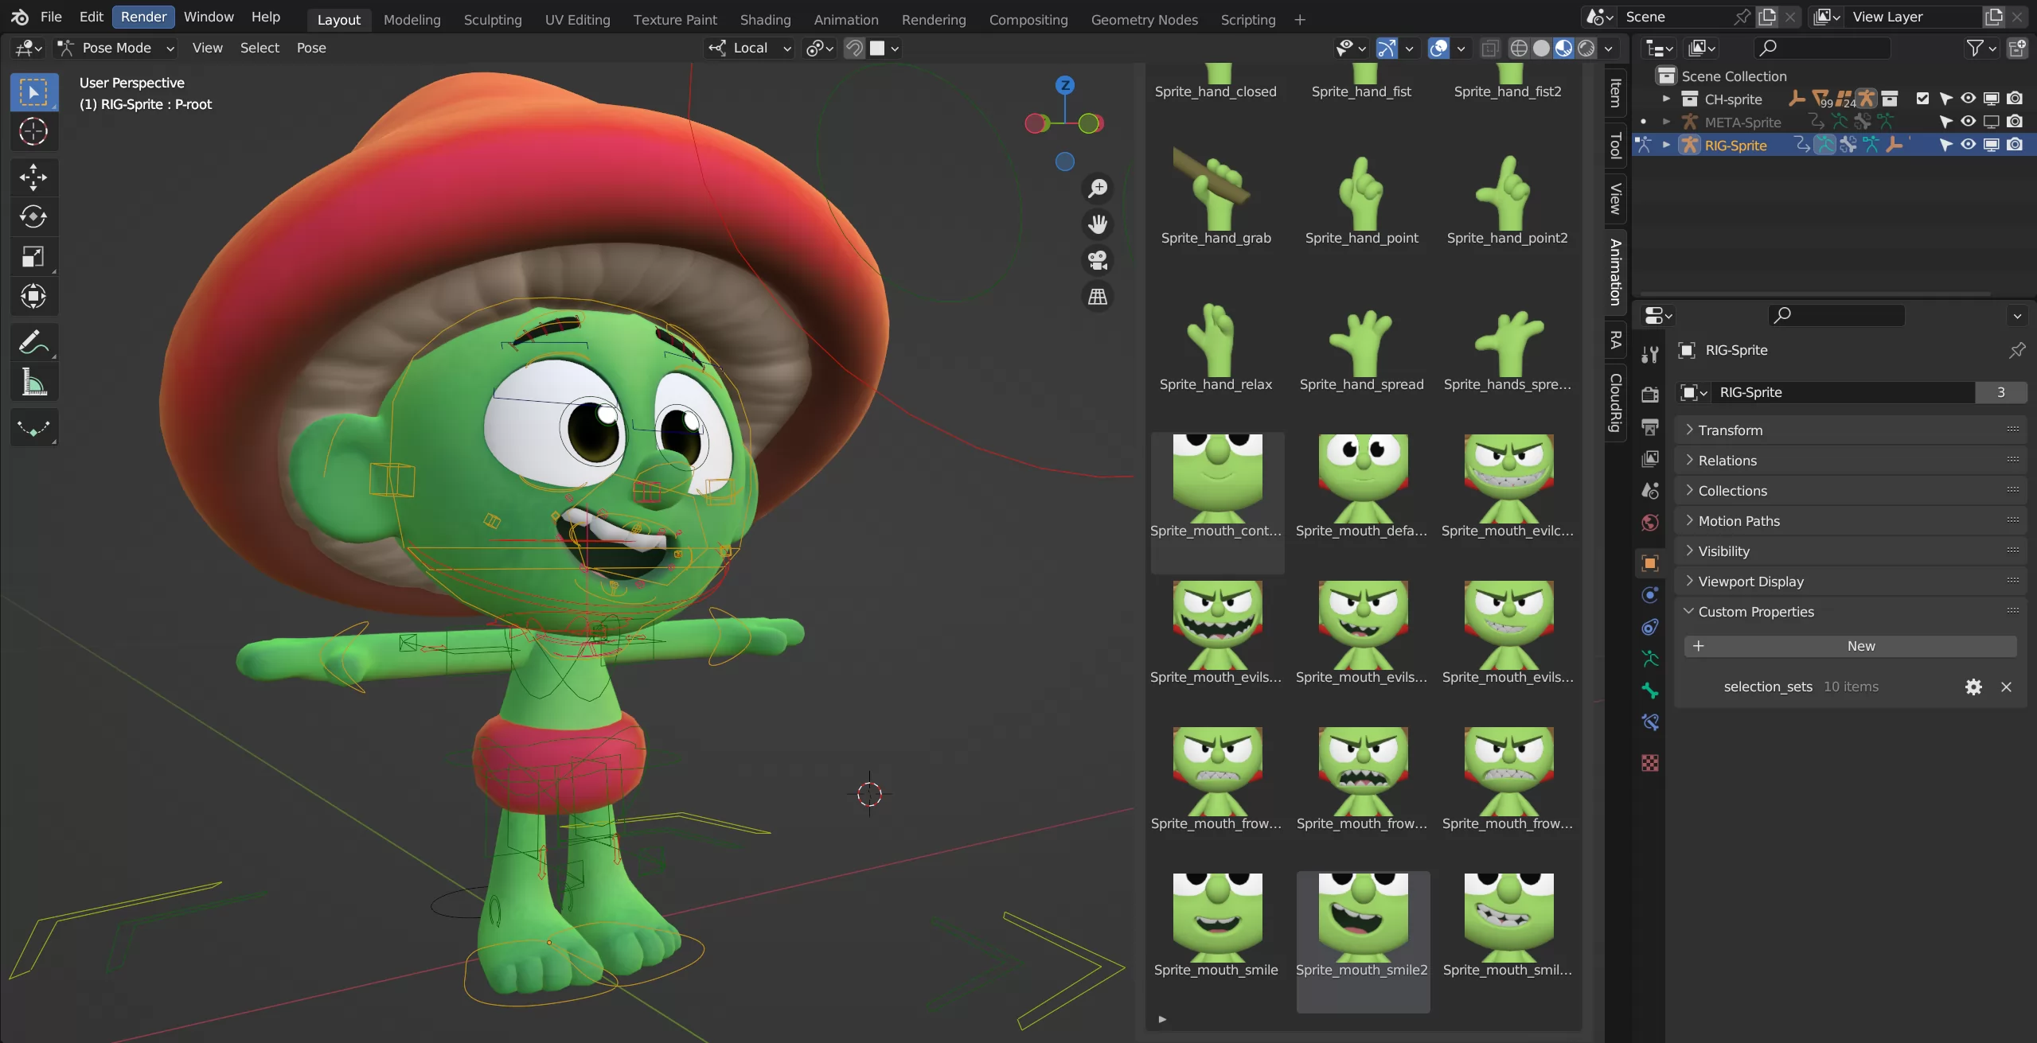
Task: Open the Render menu
Action: pyautogui.click(x=143, y=17)
